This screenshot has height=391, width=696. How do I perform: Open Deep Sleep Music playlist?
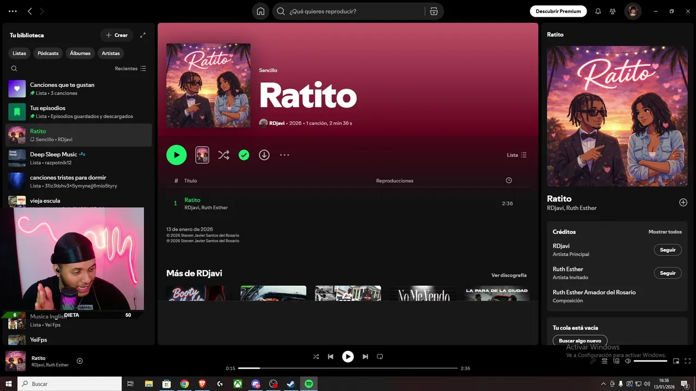pyautogui.click(x=79, y=158)
